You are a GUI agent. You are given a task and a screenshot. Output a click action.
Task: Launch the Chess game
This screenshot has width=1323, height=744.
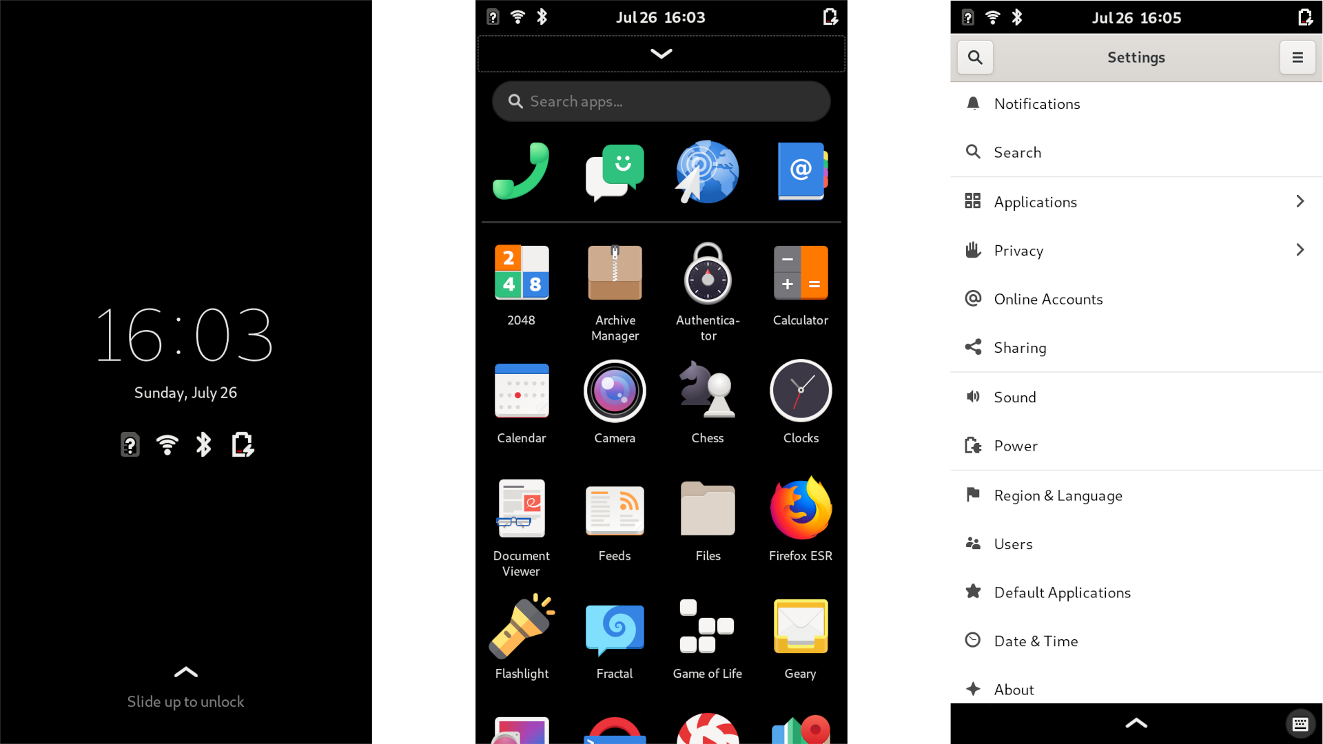tap(707, 402)
